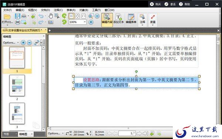Click the send by email icon

(x=24, y=22)
